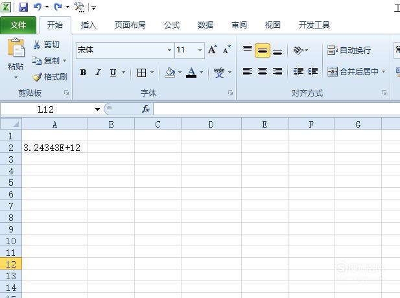Viewport: 400px width, 298px height.
Task: Expand the paste options arrow under 粘贴
Action: [x=16, y=78]
